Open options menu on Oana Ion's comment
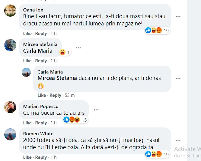The image size is (201, 161). 178,17
